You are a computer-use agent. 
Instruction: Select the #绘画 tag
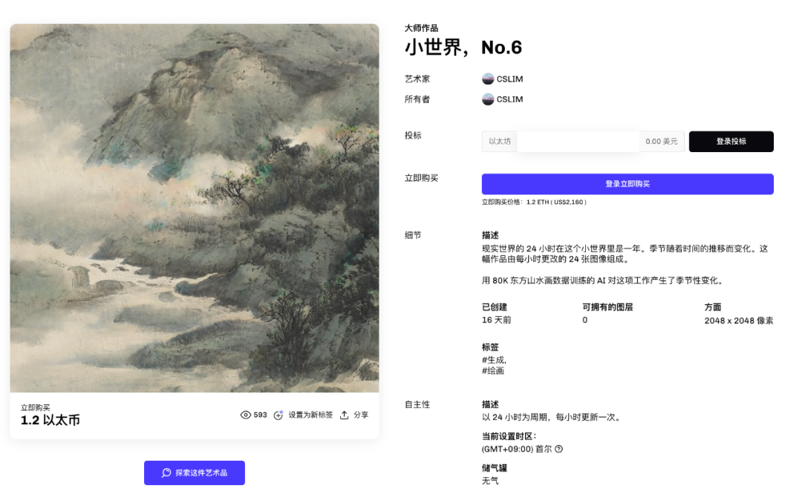click(x=492, y=371)
